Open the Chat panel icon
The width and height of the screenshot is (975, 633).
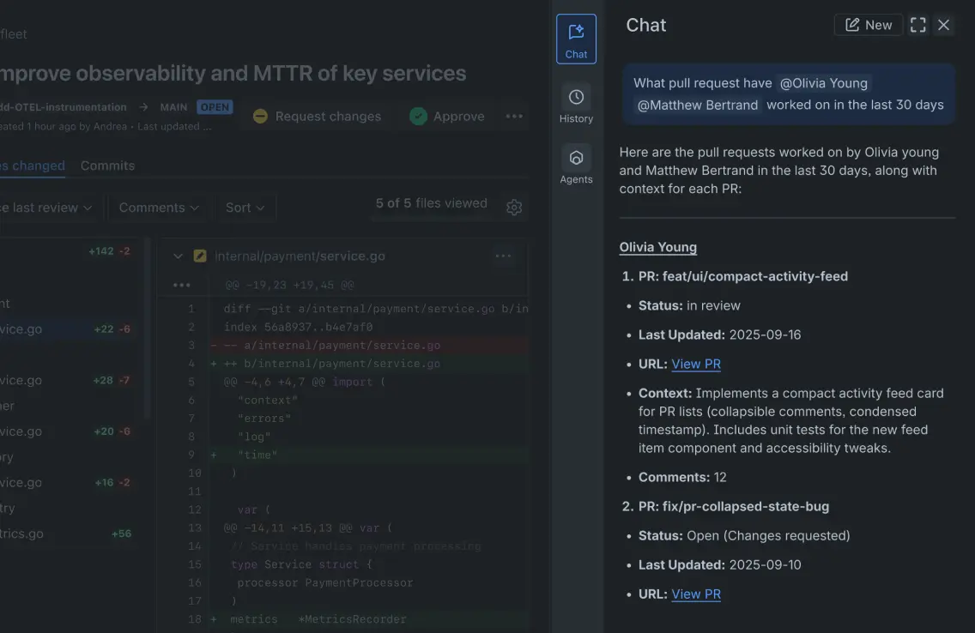pos(576,39)
